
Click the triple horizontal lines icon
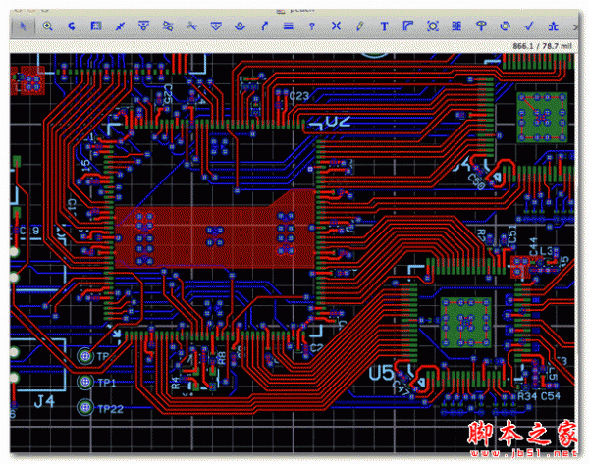(x=288, y=26)
